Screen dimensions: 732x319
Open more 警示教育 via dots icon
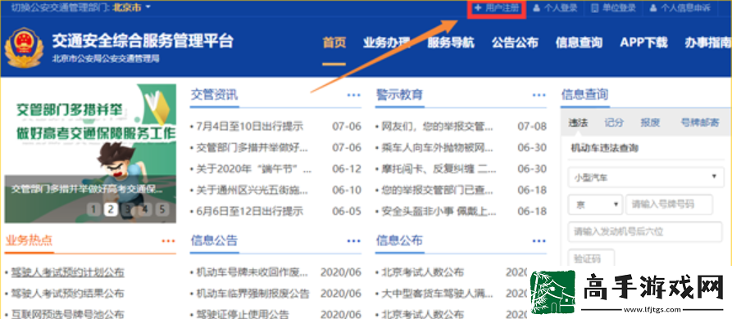coord(539,95)
